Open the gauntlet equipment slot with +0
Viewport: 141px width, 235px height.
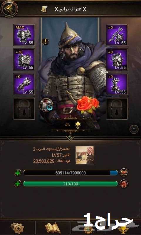24,84
